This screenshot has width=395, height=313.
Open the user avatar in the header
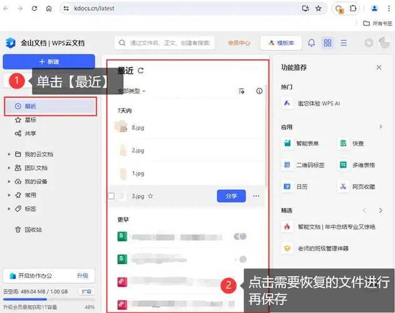(x=384, y=43)
